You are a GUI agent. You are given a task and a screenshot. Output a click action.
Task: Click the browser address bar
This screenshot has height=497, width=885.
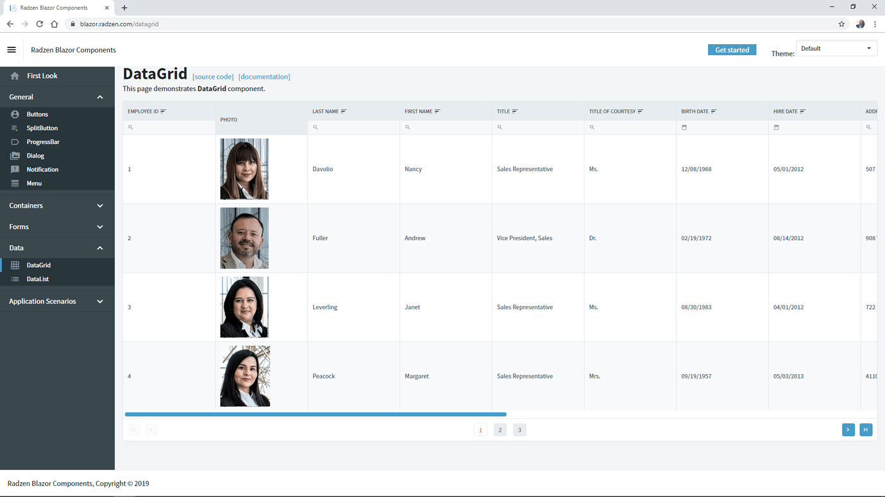coord(449,24)
